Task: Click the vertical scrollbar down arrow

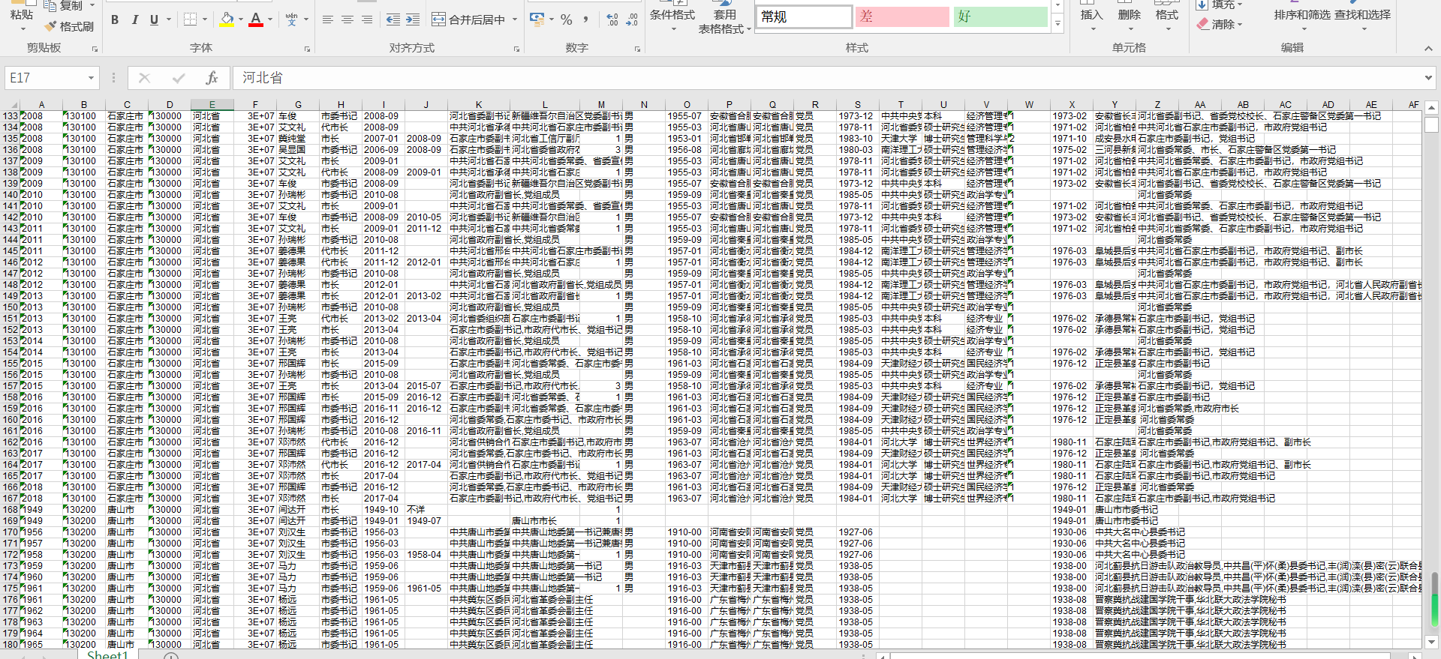Action: coord(1431,642)
